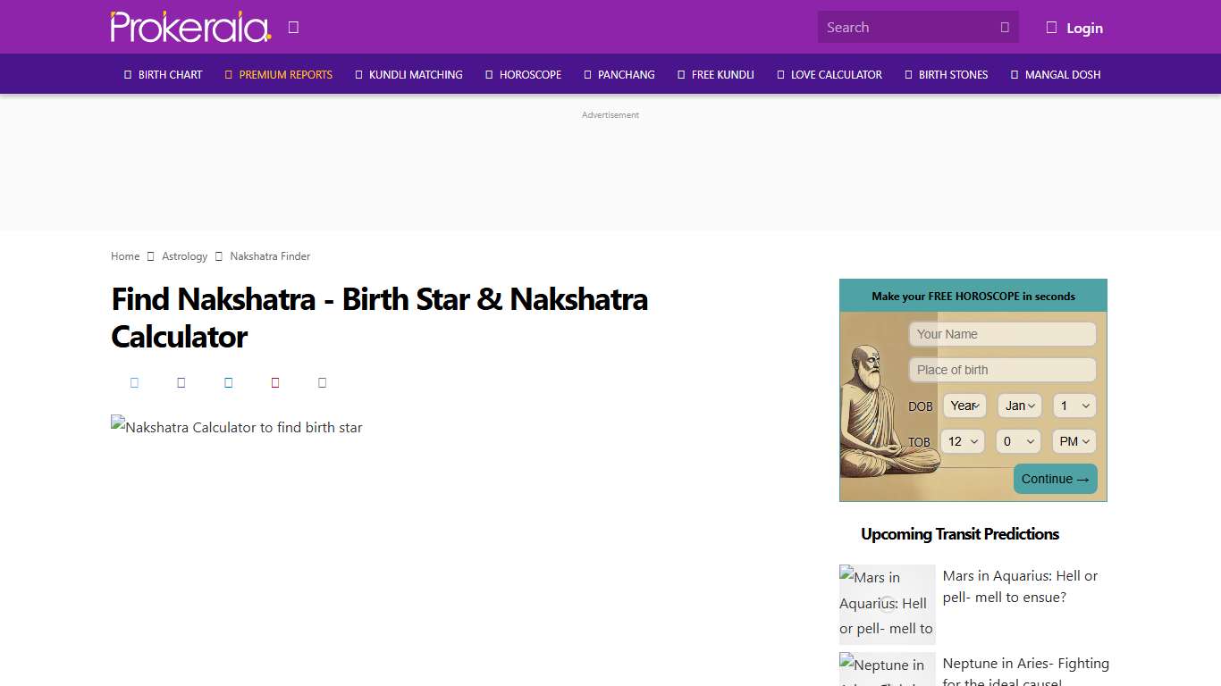Viewport: 1221px width, 686px height.
Task: Open the Astrology breadcrumb link
Action: tap(184, 256)
